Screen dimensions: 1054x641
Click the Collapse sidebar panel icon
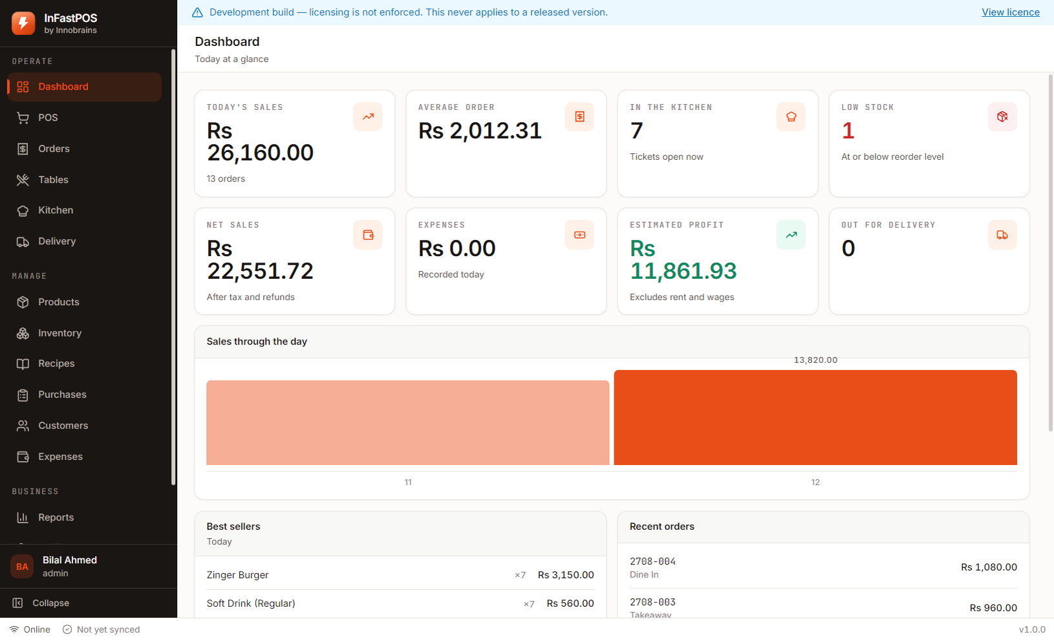[x=17, y=603]
